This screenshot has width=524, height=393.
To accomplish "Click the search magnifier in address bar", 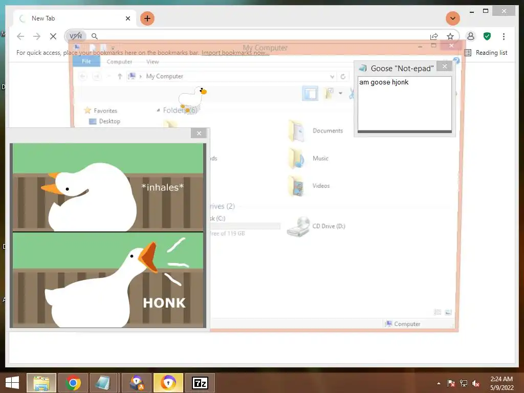I will pos(95,36).
